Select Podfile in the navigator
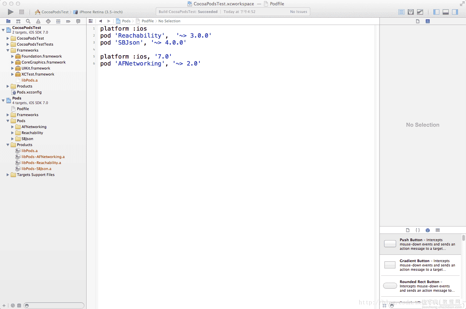The height and width of the screenshot is (309, 466). (x=23, y=109)
